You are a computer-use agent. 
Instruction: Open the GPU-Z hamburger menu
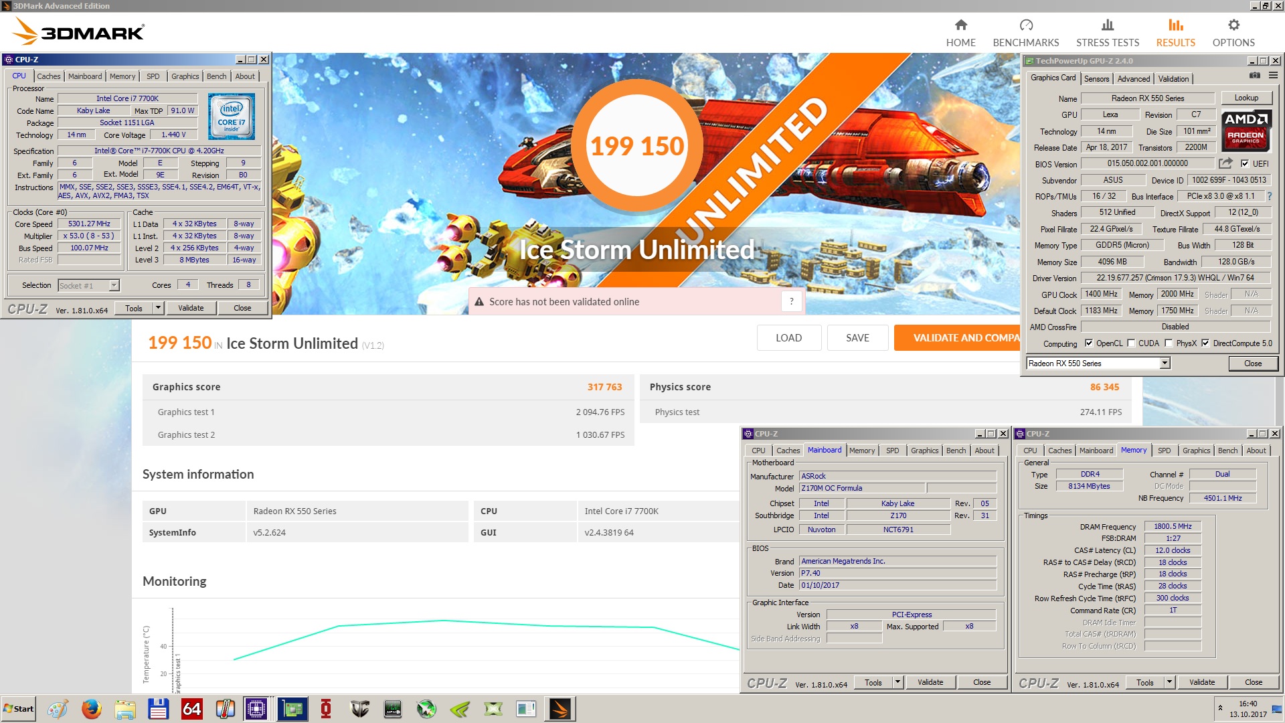(1273, 76)
